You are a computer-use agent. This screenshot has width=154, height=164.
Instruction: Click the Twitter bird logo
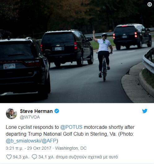145,111
